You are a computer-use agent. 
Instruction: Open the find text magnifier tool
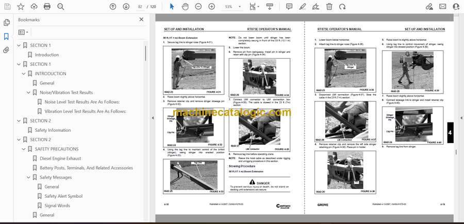pyautogui.click(x=61, y=7)
